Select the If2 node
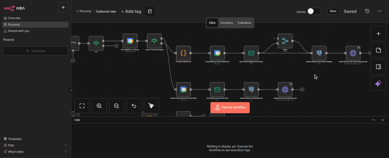 click(96, 43)
